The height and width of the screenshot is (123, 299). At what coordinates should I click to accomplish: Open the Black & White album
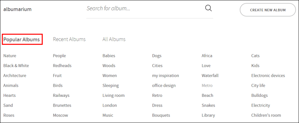(16, 66)
